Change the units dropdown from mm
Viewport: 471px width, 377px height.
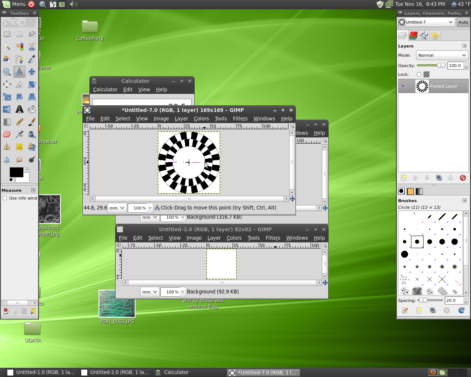pos(117,208)
